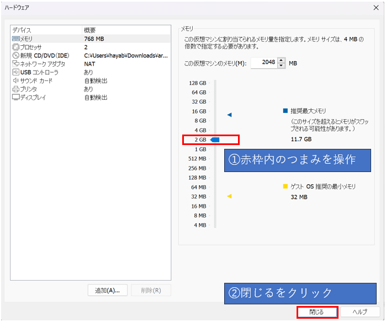Click the 4 MB slider label

(200, 225)
